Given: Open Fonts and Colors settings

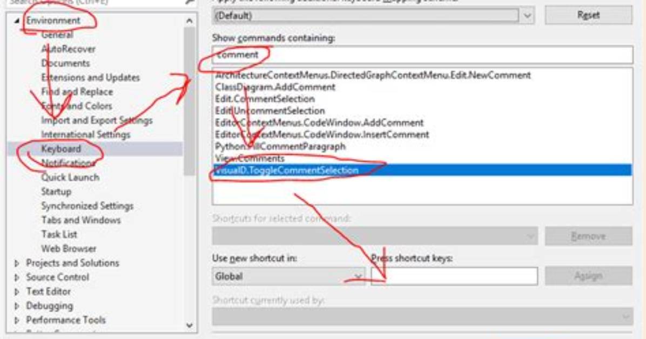Looking at the screenshot, I should pyautogui.click(x=77, y=106).
